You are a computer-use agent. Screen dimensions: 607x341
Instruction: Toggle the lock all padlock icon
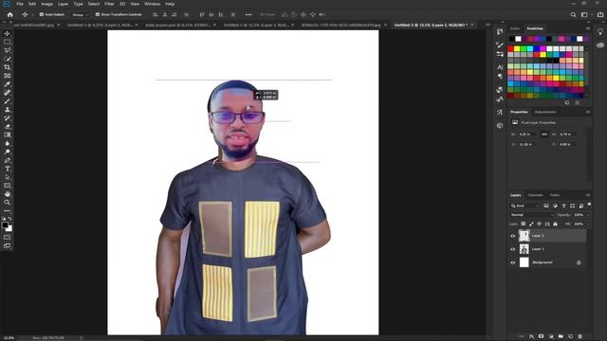click(556, 224)
